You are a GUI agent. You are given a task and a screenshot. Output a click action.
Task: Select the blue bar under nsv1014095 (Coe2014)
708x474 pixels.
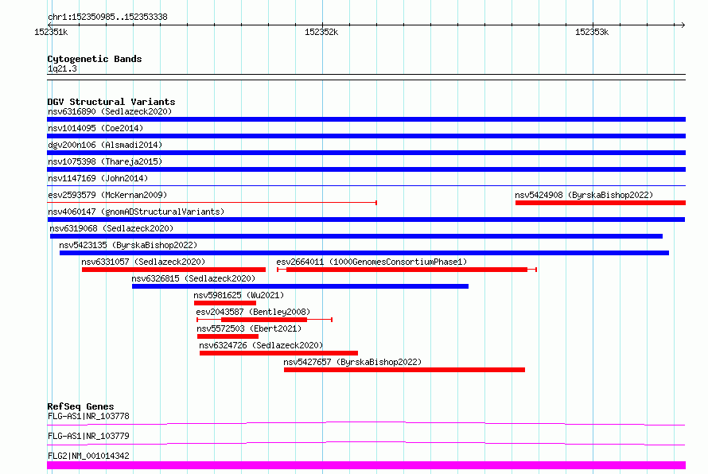366,136
